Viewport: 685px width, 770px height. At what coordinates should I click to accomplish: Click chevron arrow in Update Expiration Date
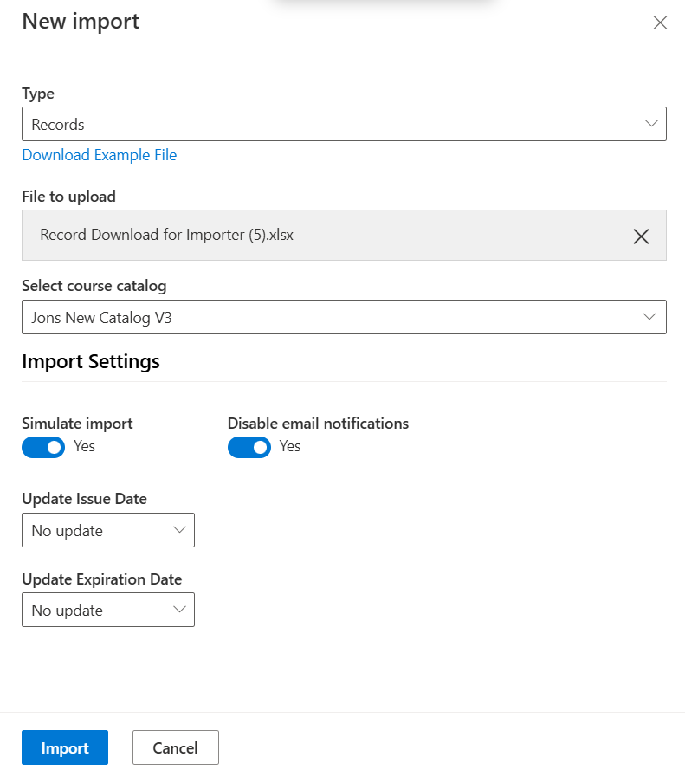[x=180, y=610]
